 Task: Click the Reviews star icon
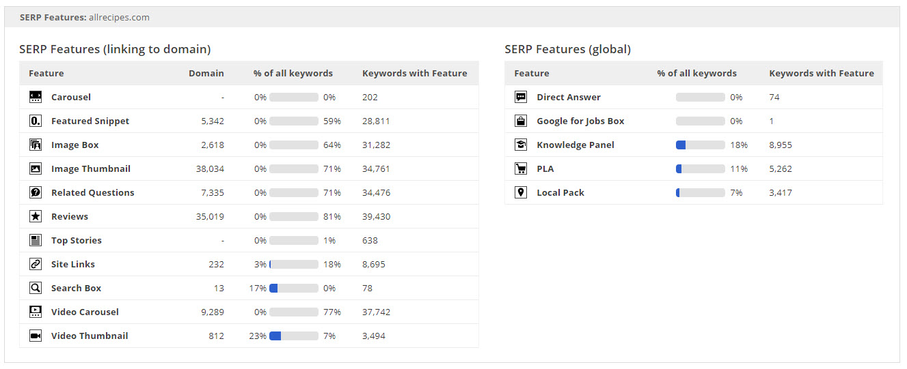[36, 216]
